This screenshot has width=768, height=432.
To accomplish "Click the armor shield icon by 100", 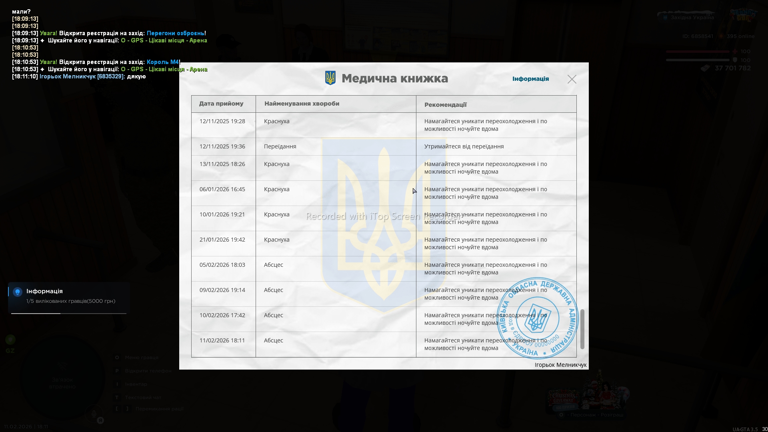I will click(x=734, y=60).
